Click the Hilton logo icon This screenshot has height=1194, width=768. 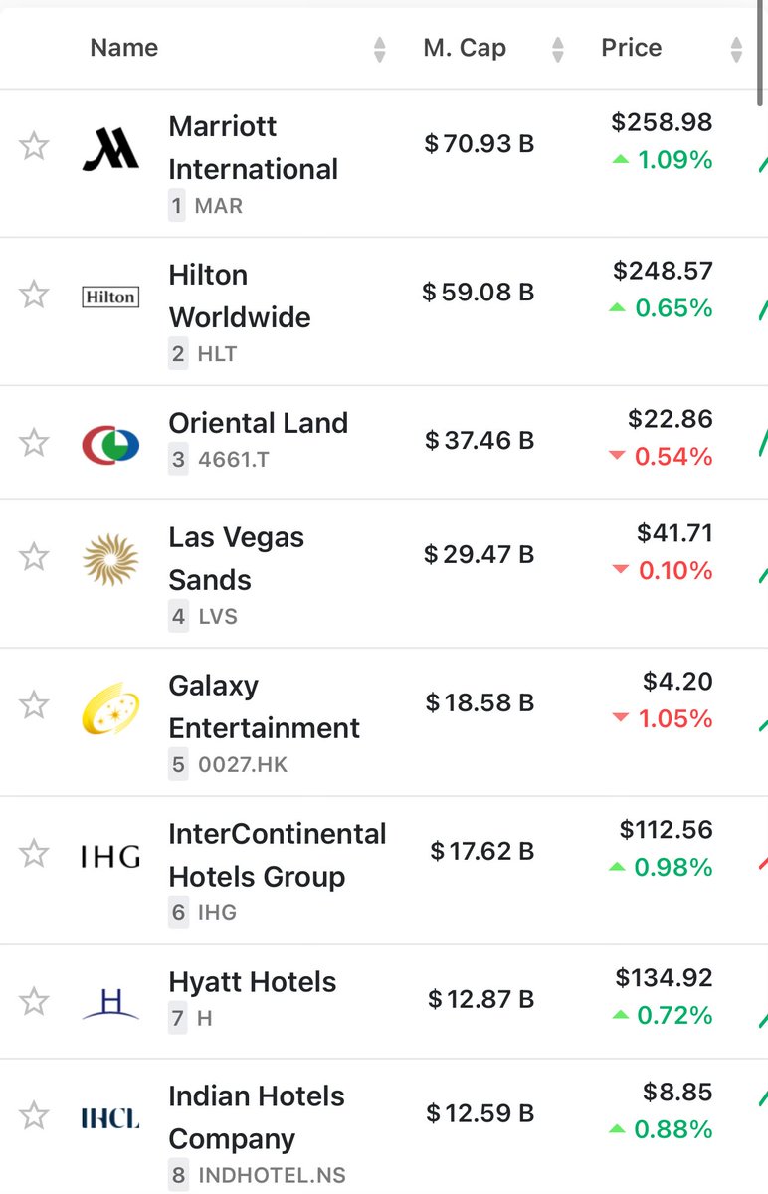coord(110,297)
